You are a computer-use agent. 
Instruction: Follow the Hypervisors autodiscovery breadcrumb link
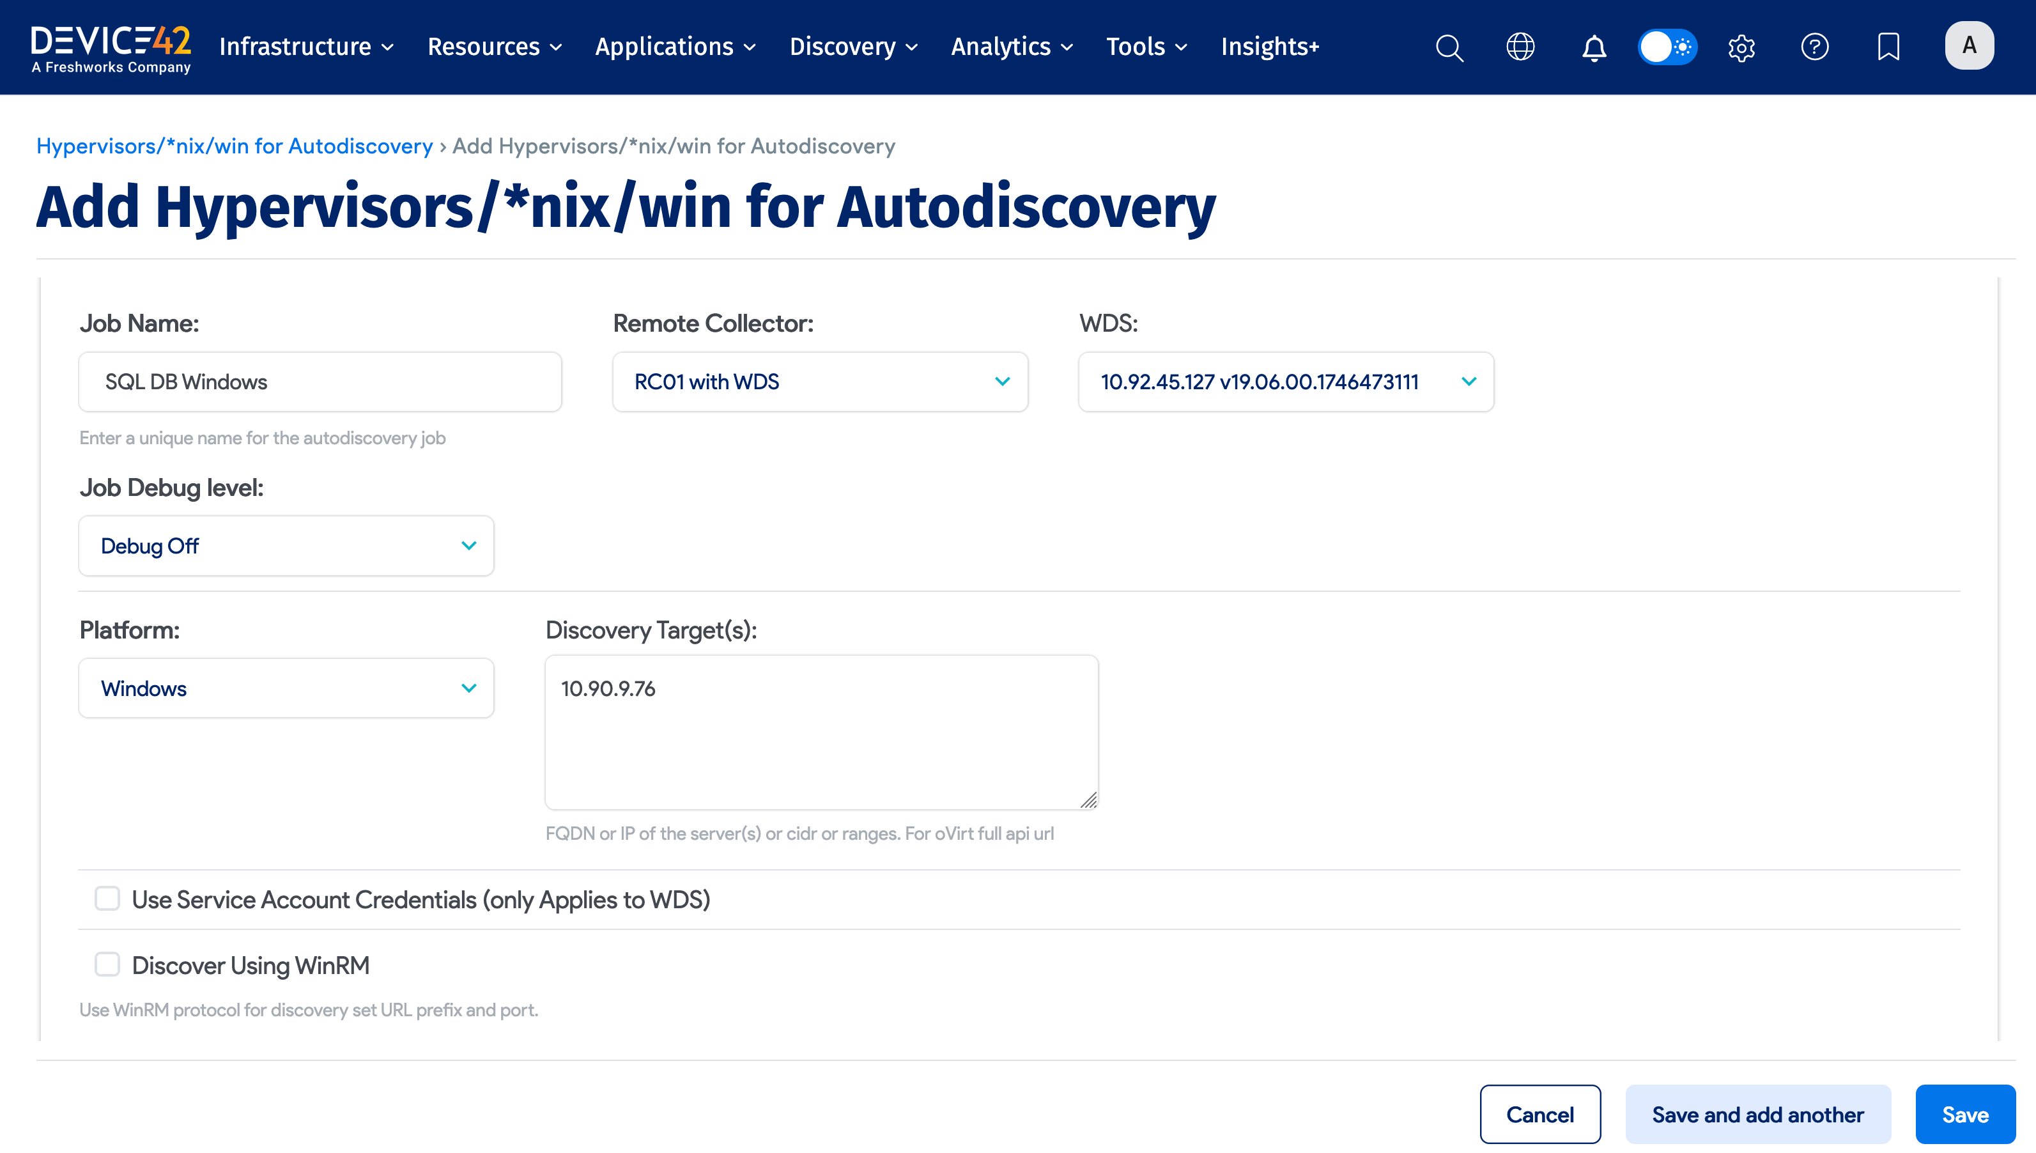coord(233,146)
